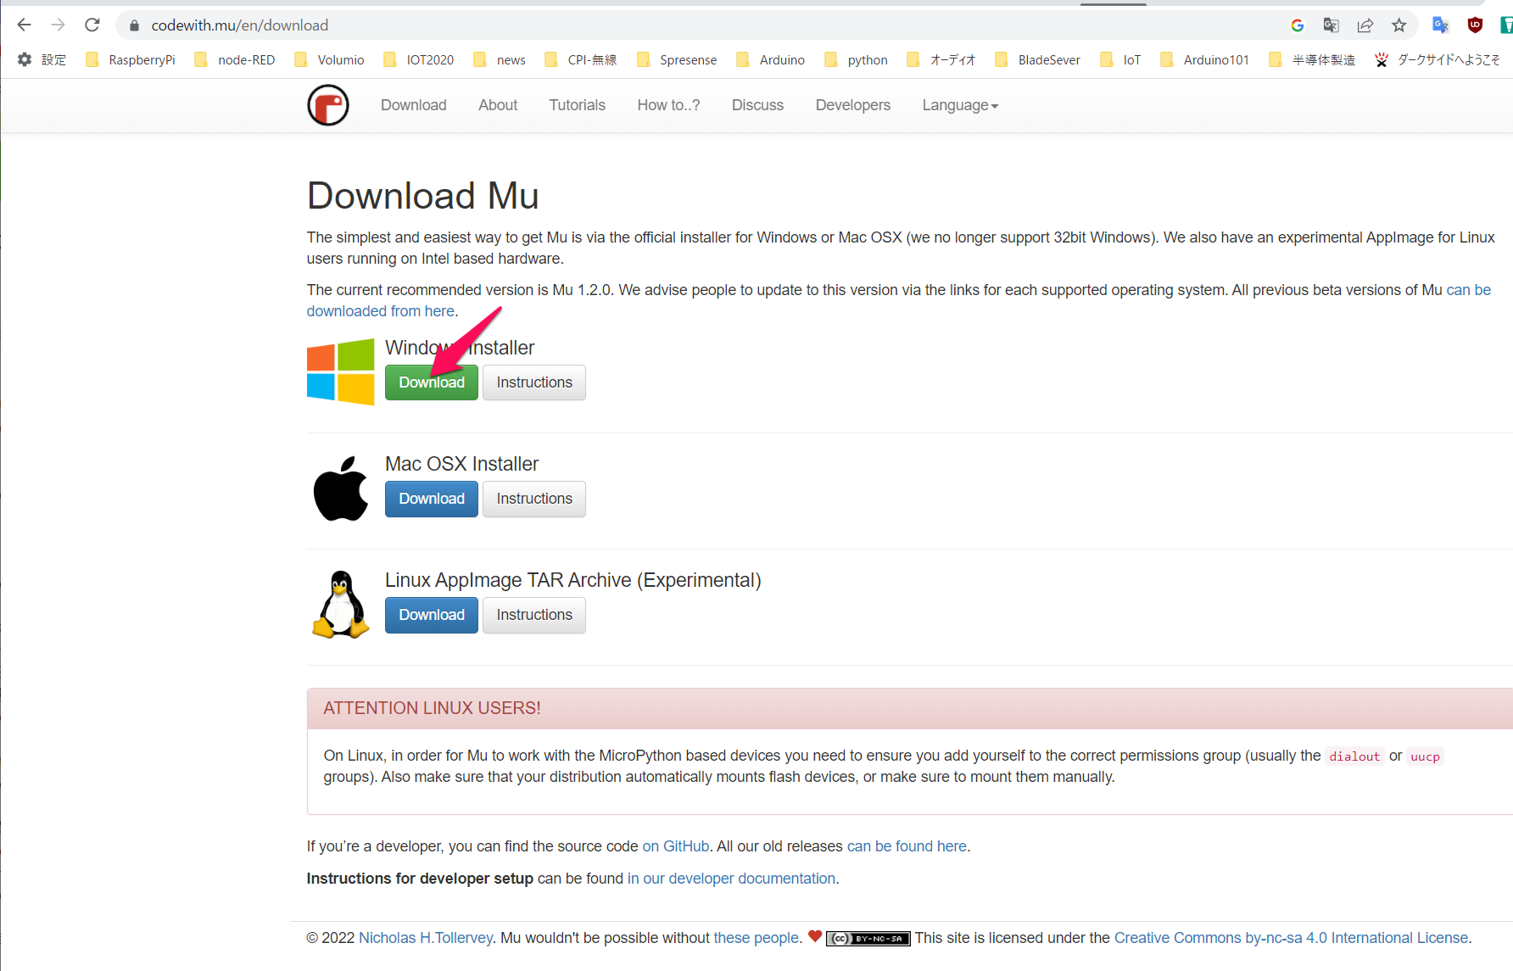The height and width of the screenshot is (971, 1513).
Task: View site info via the padlock icon
Action: 133,25
